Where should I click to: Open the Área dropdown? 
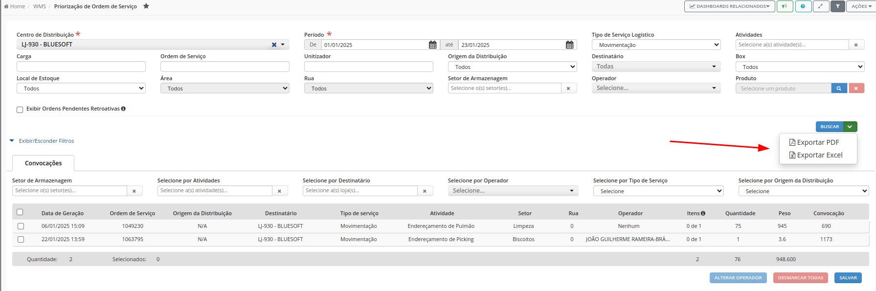coord(225,88)
